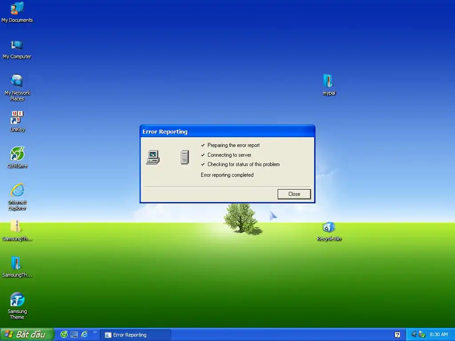
Task: Click Error Reporting taskbar button
Action: 136,335
